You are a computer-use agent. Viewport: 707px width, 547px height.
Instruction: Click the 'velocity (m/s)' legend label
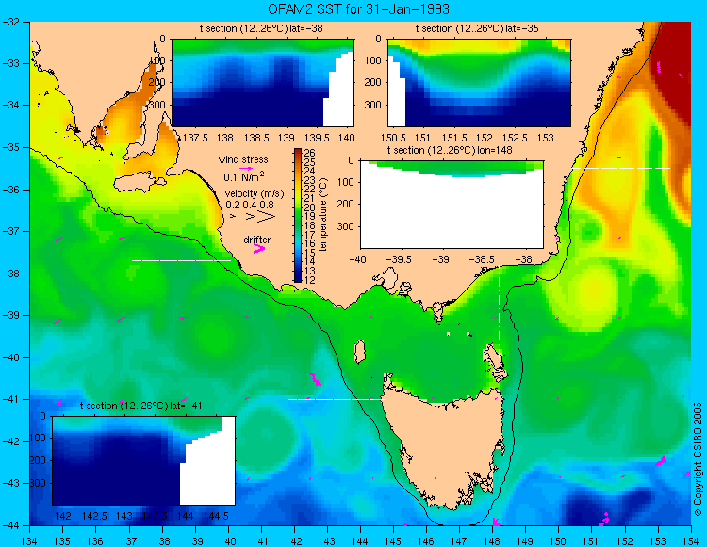(255, 194)
